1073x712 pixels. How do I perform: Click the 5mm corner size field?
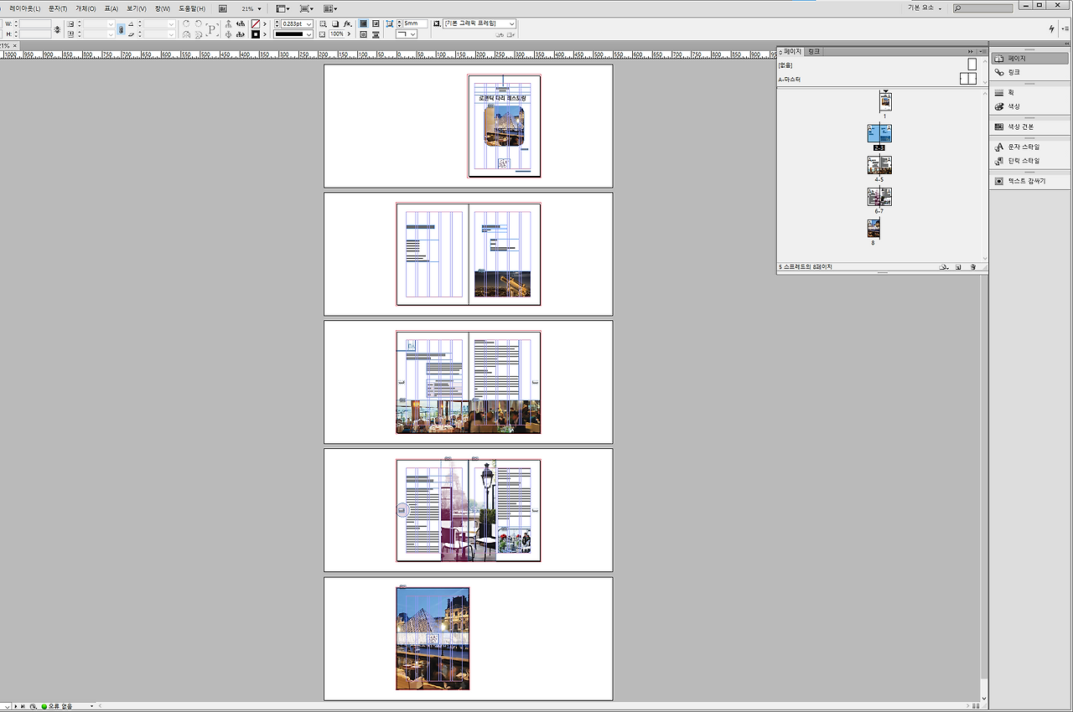(414, 24)
